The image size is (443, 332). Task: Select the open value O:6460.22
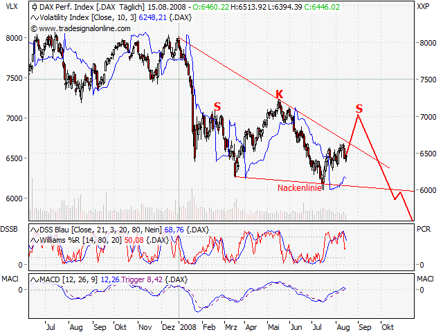tap(210, 7)
